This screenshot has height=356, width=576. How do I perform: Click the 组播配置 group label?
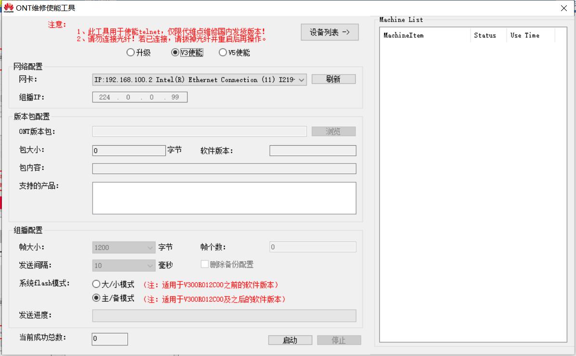click(28, 230)
